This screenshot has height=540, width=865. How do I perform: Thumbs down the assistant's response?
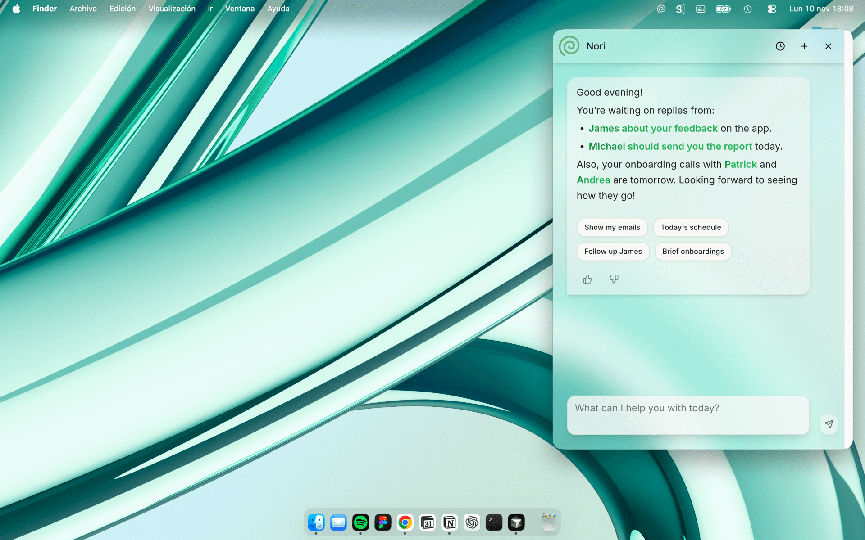point(614,279)
